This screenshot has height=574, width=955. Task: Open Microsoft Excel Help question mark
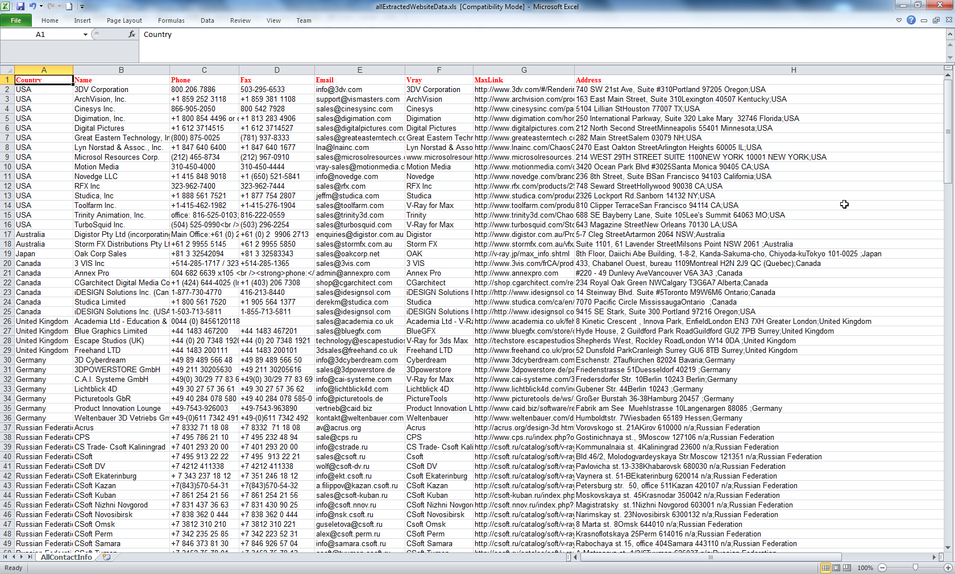click(x=911, y=20)
